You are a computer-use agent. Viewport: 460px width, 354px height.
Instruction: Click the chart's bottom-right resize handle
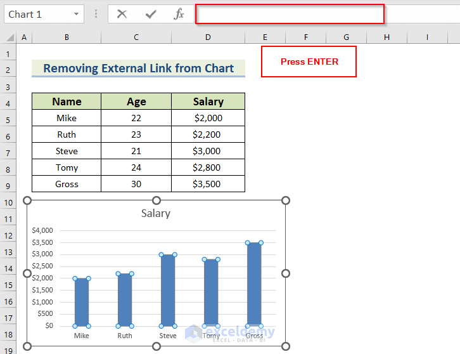coord(286,346)
